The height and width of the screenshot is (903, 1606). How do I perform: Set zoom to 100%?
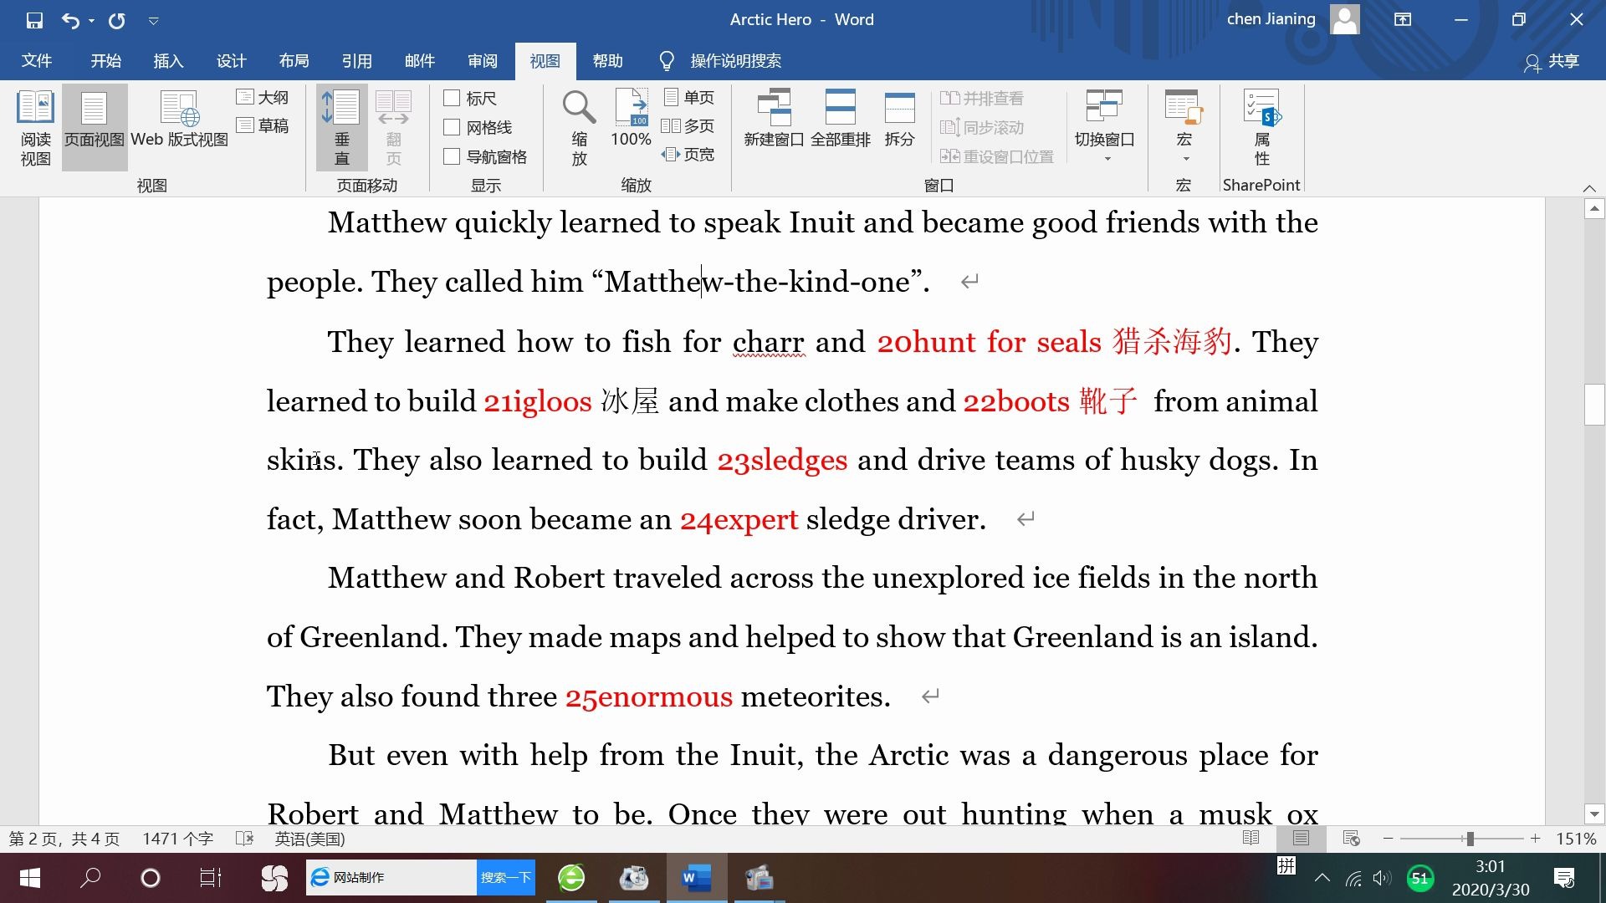click(631, 120)
